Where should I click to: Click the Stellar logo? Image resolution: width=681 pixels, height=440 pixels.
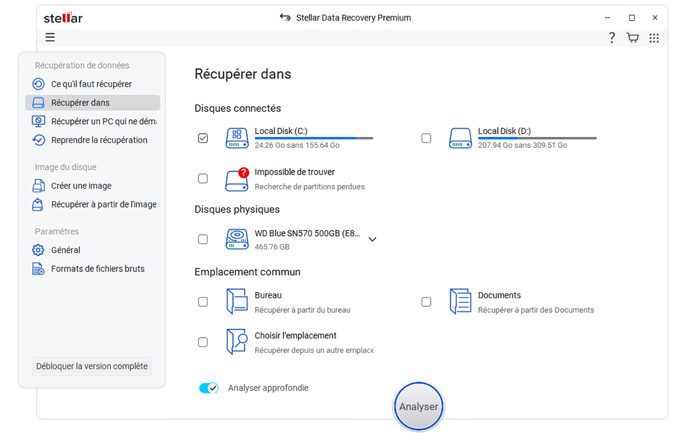(63, 18)
